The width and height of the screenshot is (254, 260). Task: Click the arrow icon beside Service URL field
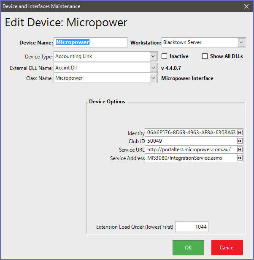[x=240, y=149]
